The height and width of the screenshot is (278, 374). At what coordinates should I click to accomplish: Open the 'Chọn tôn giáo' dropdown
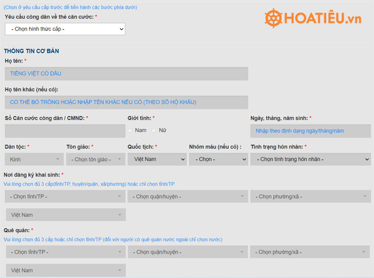coord(96,159)
